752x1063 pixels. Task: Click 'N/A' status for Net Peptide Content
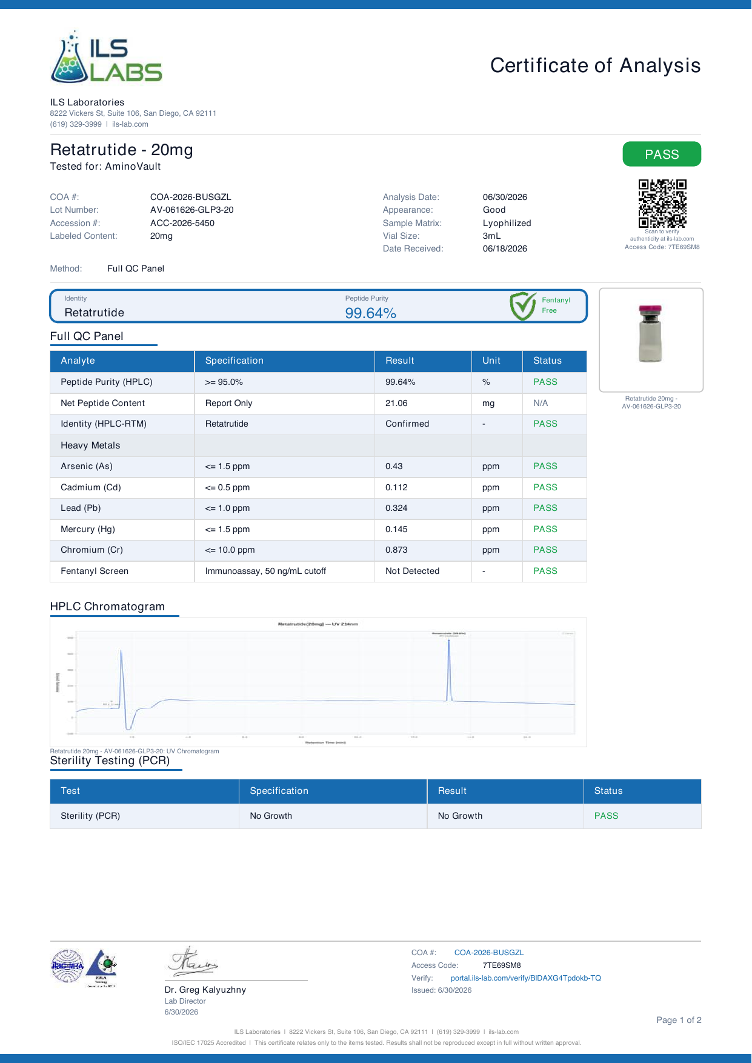click(x=541, y=403)
